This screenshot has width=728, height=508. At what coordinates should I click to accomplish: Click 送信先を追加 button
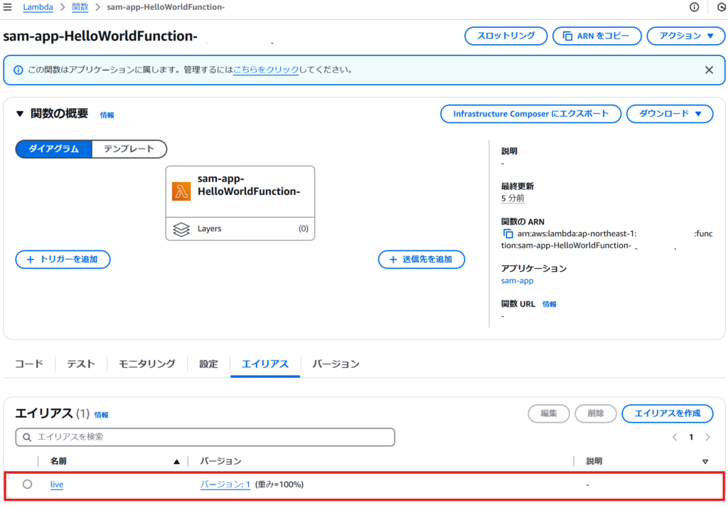(x=421, y=260)
